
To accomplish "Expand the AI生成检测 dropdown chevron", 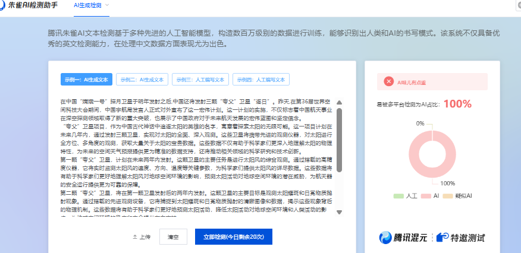I will [x=107, y=5].
